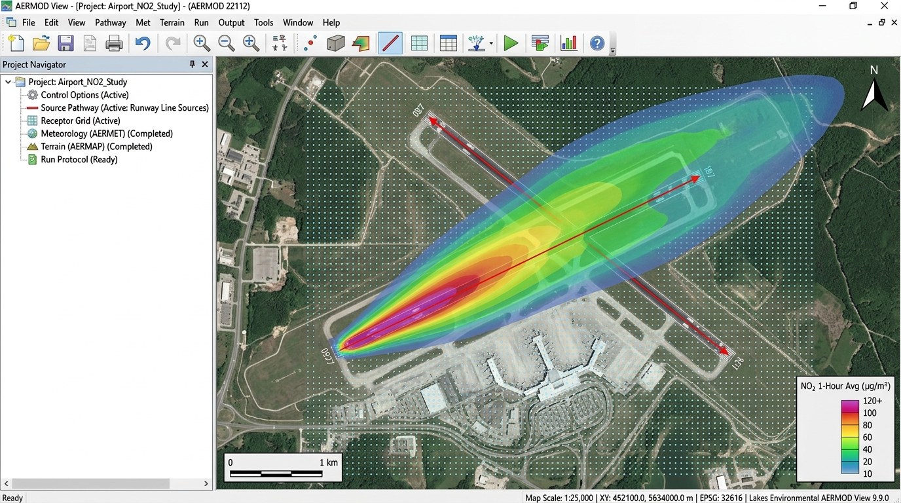Image resolution: width=901 pixels, height=503 pixels.
Task: Toggle the active line source tool
Action: (390, 43)
